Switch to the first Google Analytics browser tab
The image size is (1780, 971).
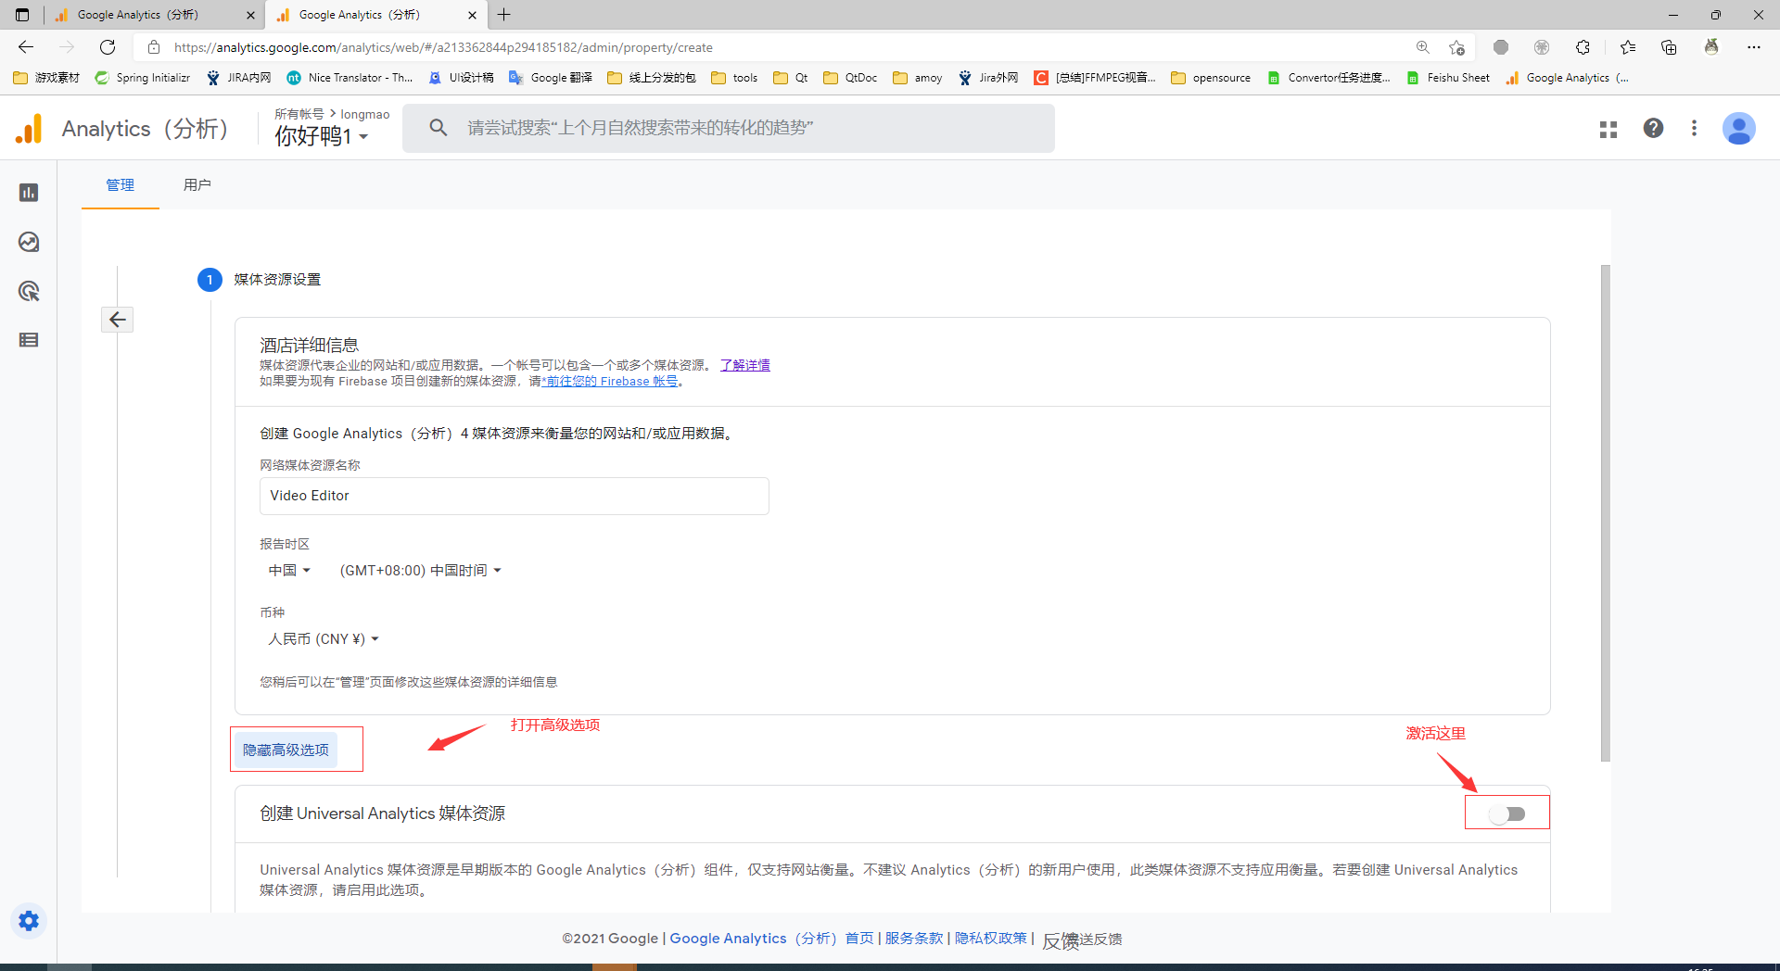[154, 15]
